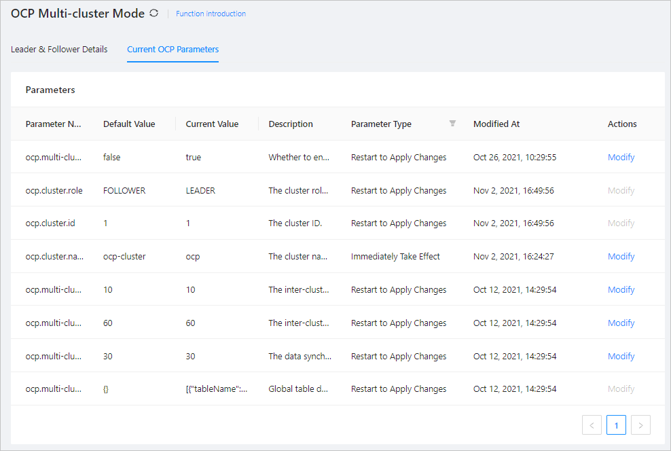
Task: Click the truncated Parameter N... column header
Action: tap(54, 124)
